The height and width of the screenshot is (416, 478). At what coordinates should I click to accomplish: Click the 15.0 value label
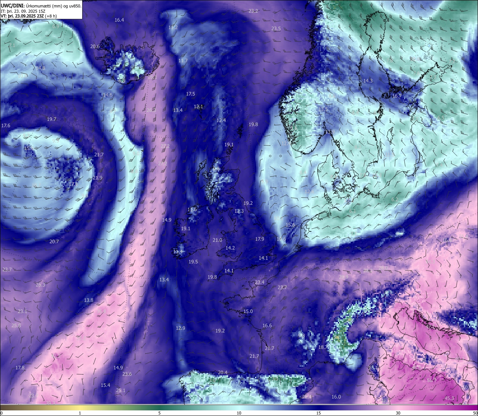pyautogui.click(x=248, y=312)
